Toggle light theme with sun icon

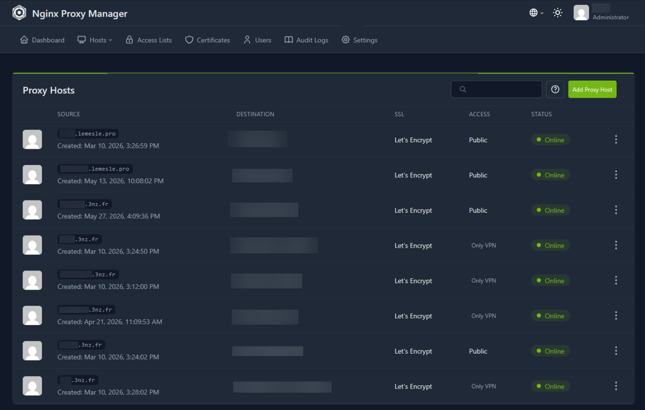(558, 13)
